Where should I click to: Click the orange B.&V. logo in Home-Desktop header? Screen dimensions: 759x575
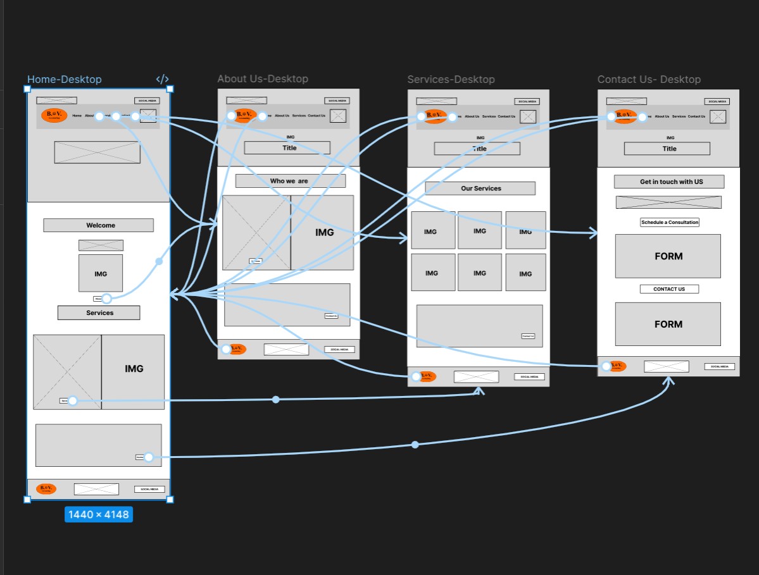[54, 116]
